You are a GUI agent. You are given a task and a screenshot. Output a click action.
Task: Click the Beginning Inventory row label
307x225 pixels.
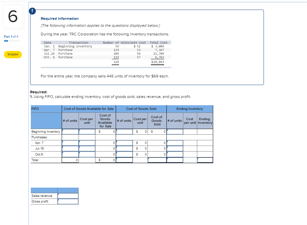click(46, 132)
